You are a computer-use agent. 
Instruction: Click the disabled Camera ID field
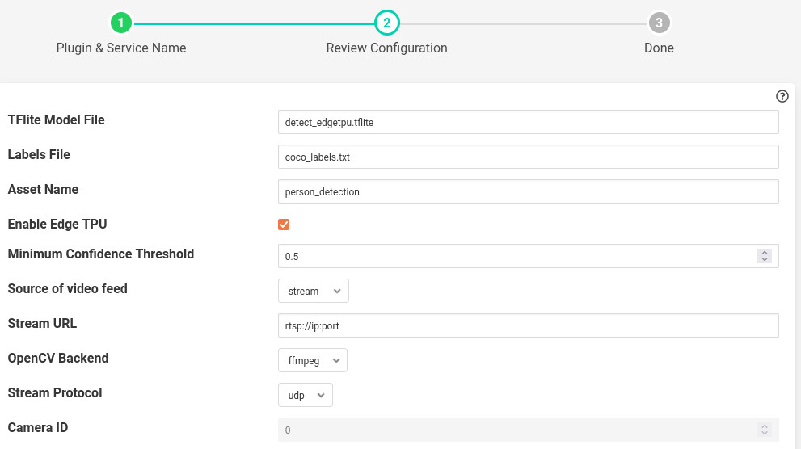coord(516,430)
